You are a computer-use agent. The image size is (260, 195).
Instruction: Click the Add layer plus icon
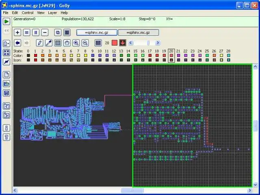click(17, 32)
